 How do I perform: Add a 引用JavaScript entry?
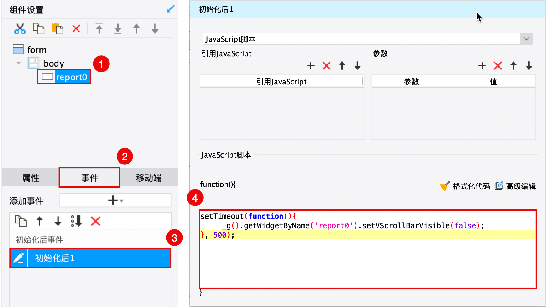(311, 66)
